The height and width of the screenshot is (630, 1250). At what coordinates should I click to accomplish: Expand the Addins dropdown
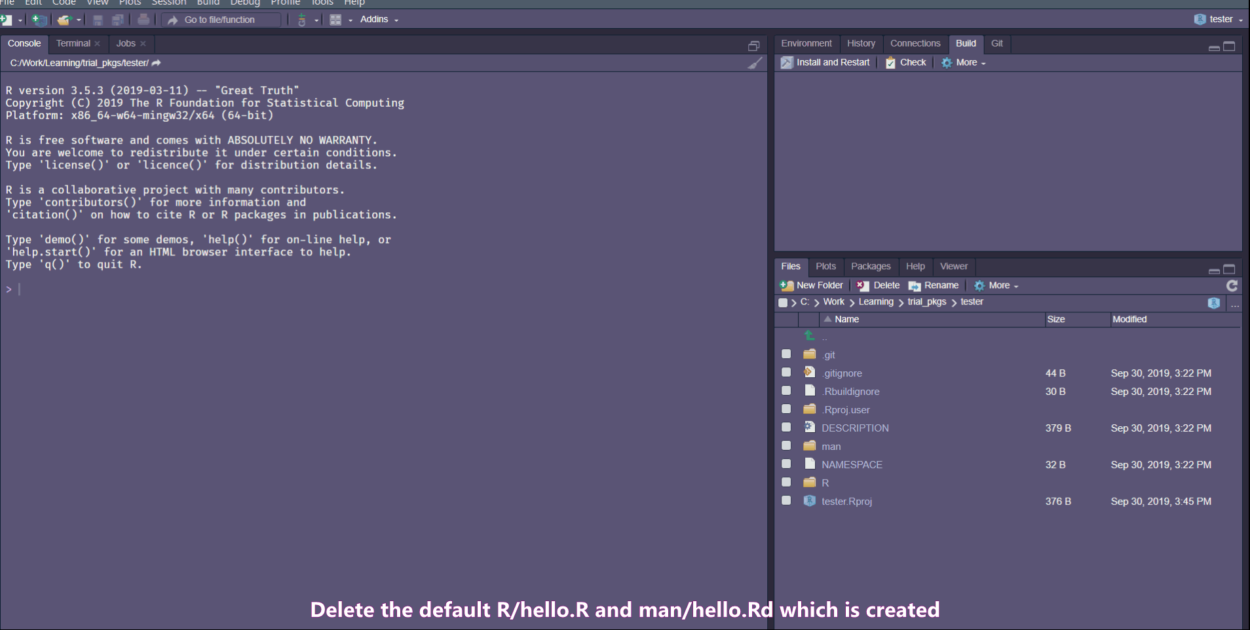click(379, 20)
